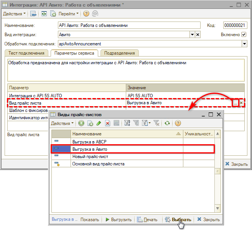Click the Печать button

click(x=148, y=220)
